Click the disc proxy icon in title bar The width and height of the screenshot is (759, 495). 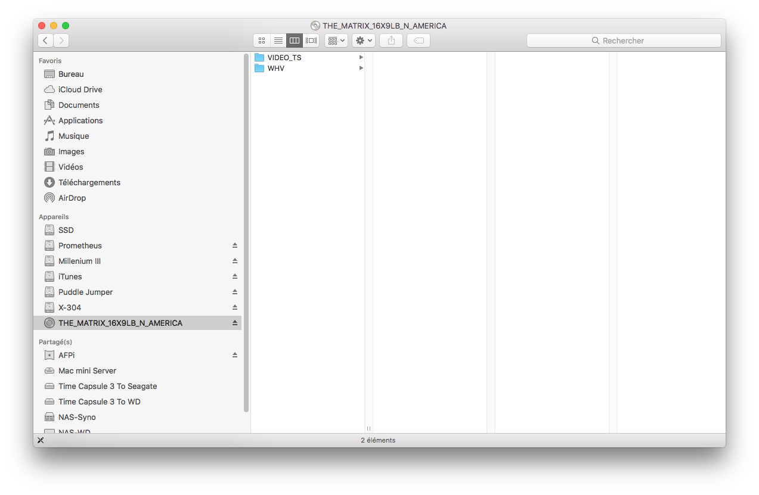click(x=315, y=26)
